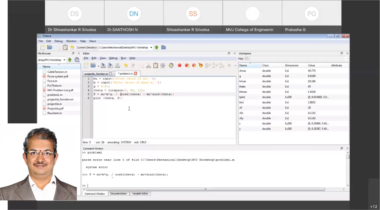
Task: Open Editor Run menu
Action: point(123,58)
